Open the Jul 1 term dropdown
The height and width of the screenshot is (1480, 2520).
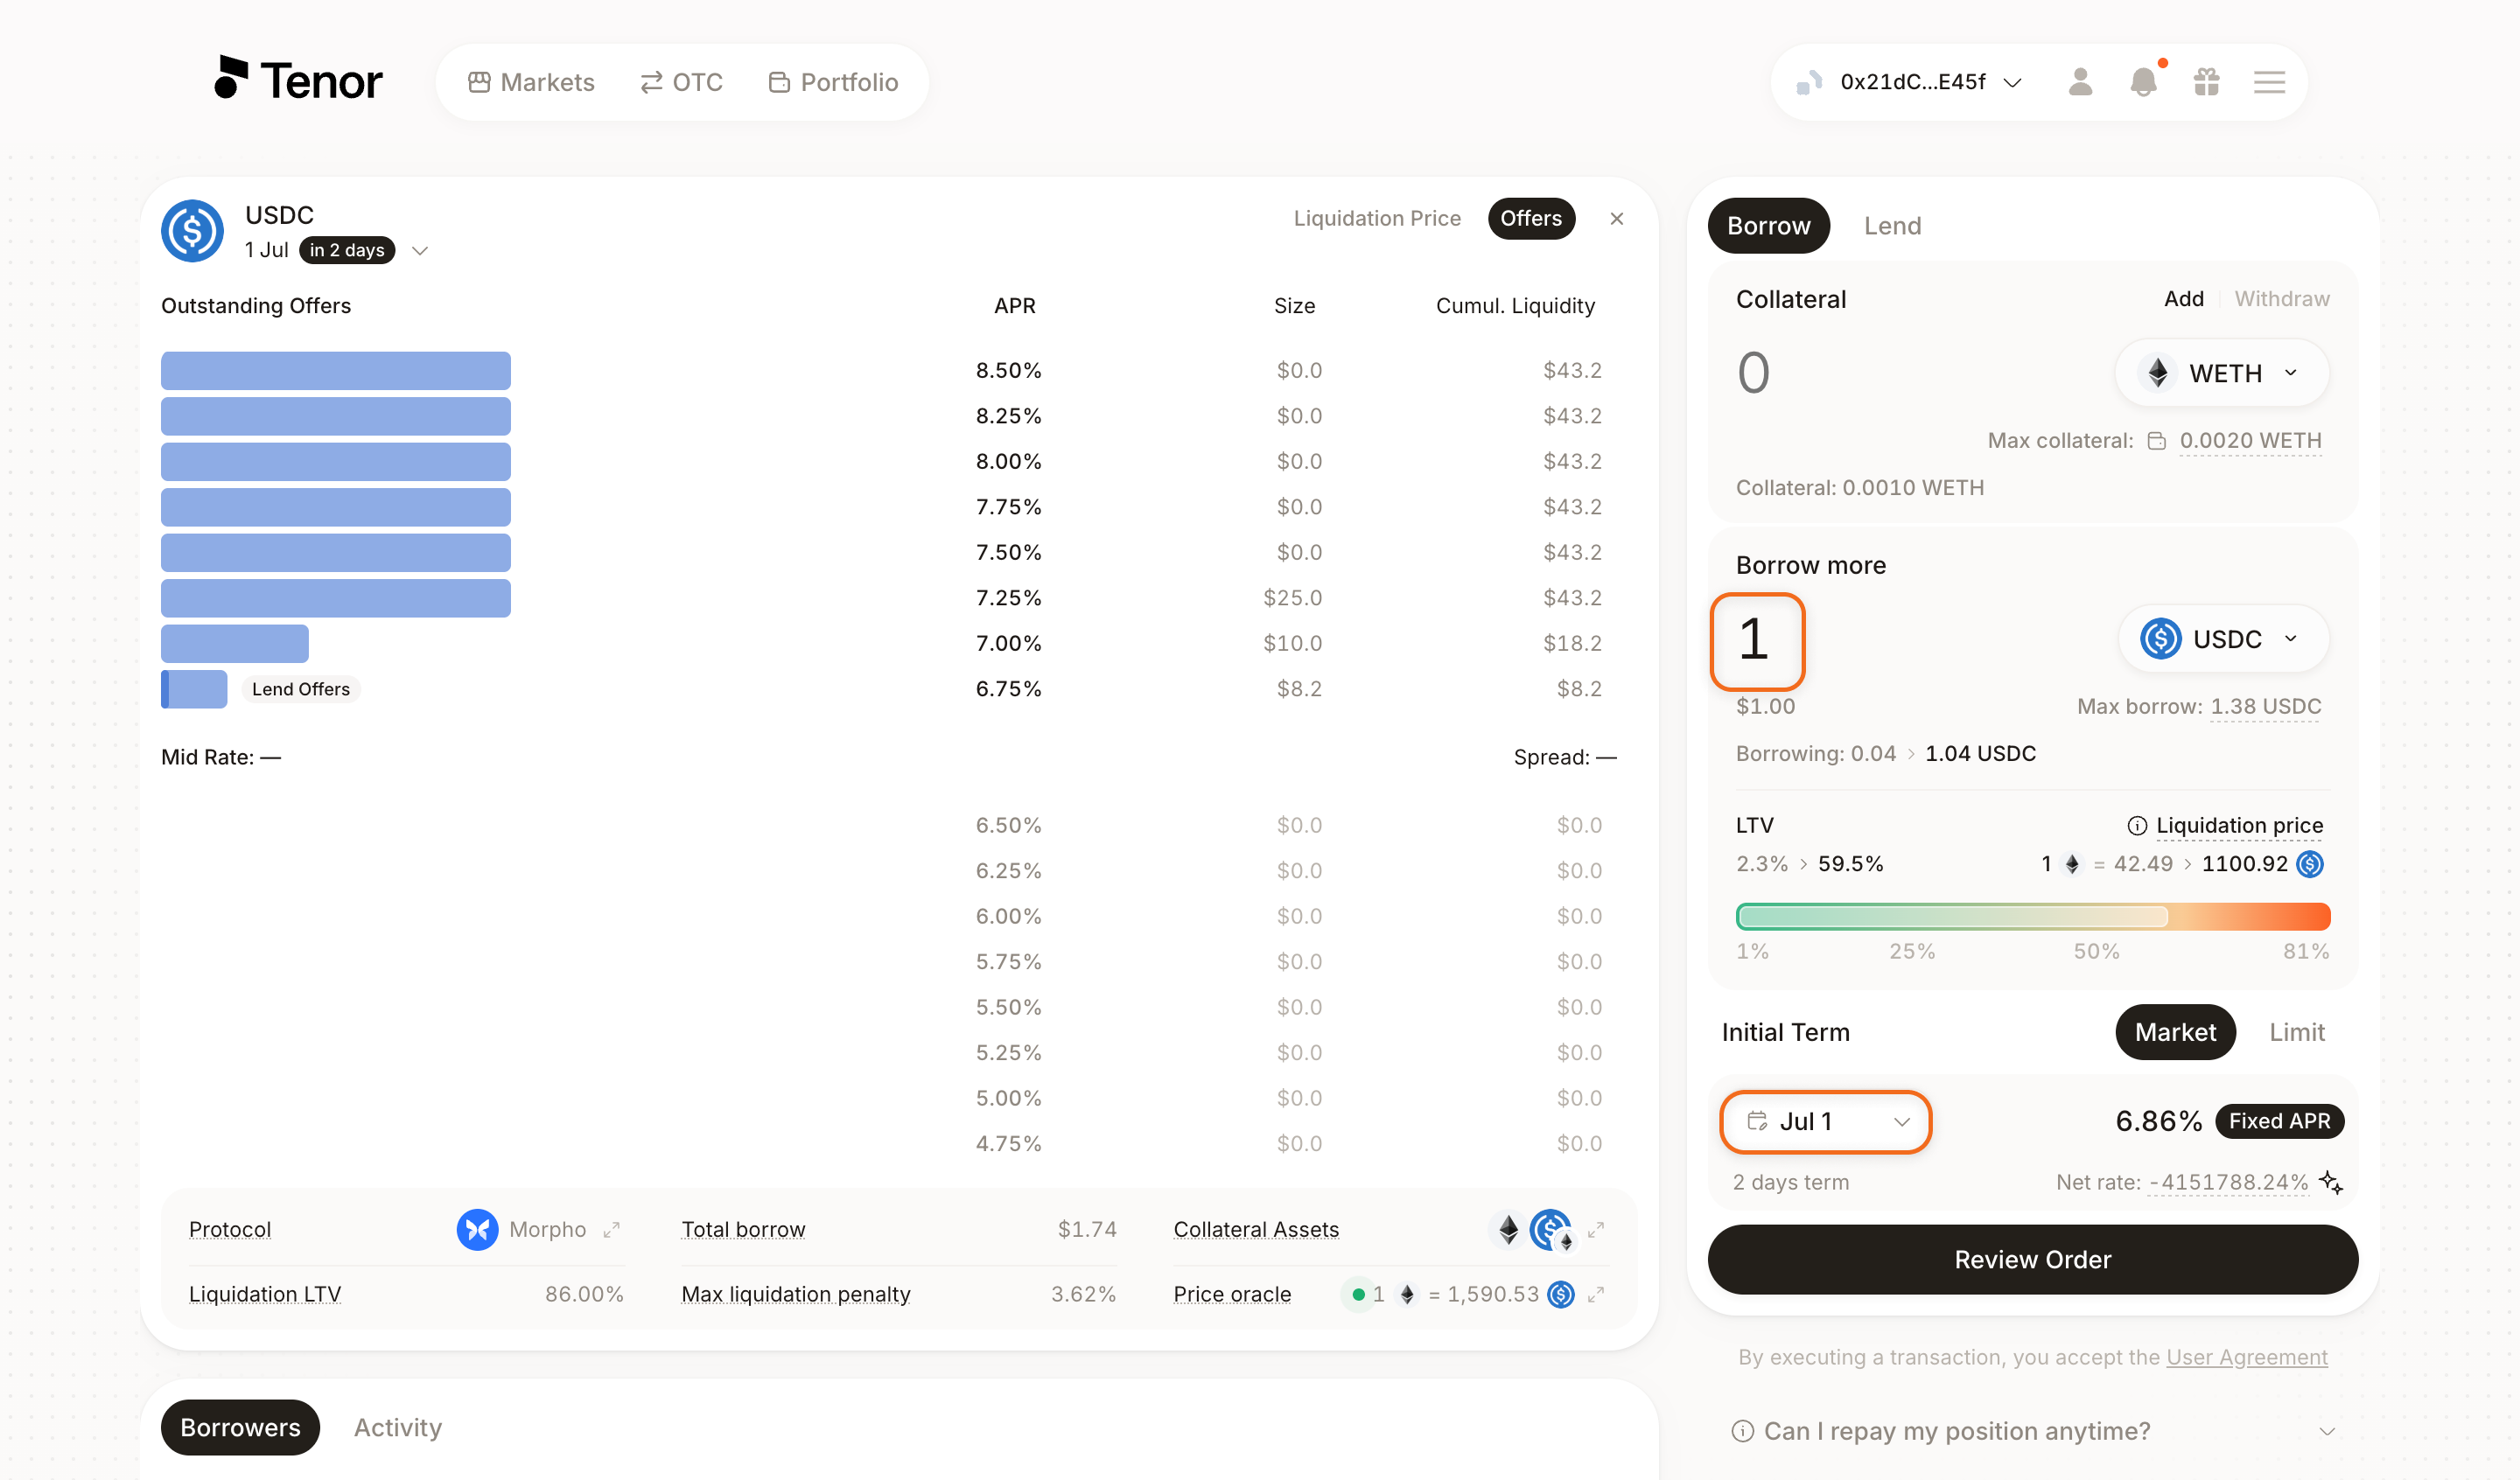1826,1121
